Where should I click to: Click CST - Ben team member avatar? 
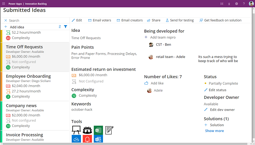[151, 45]
